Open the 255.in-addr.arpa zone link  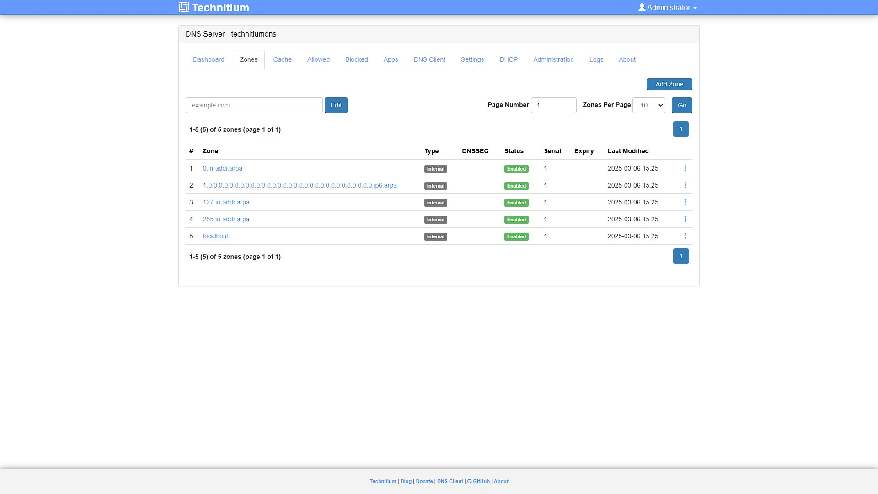pyautogui.click(x=226, y=219)
